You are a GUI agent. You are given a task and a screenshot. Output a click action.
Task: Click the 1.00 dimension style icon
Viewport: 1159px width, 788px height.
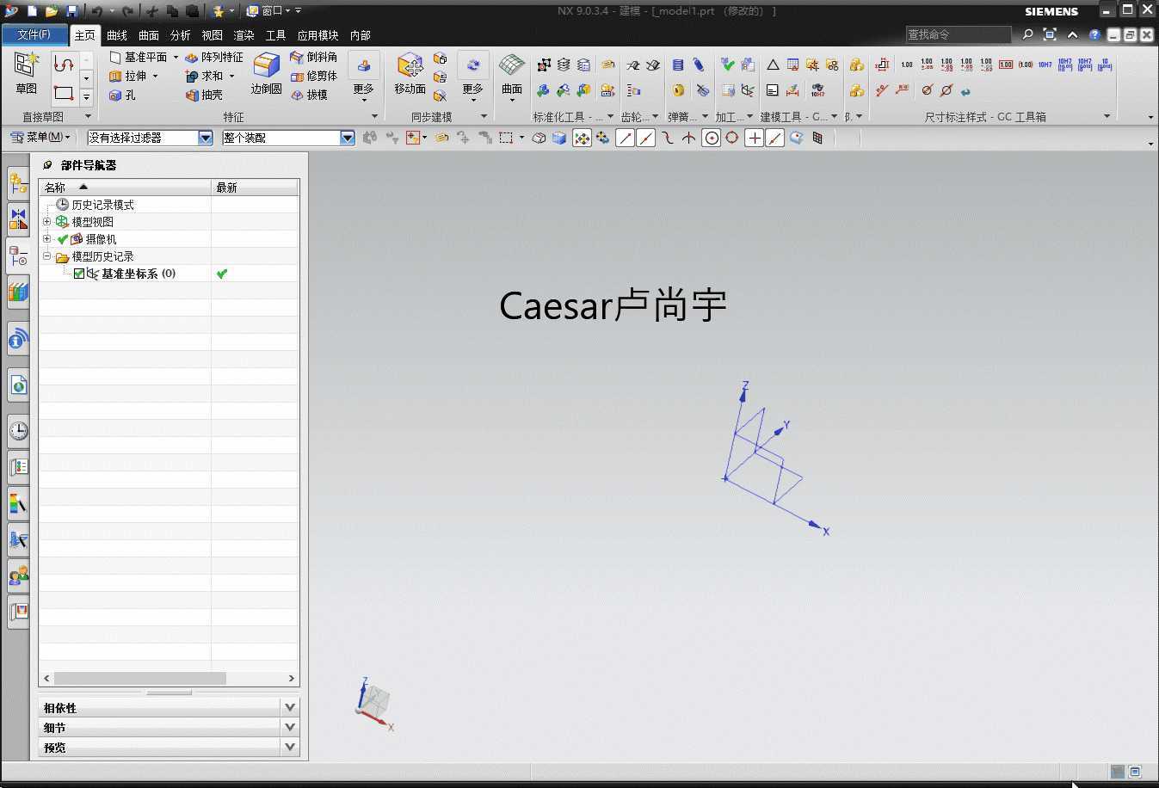(907, 65)
